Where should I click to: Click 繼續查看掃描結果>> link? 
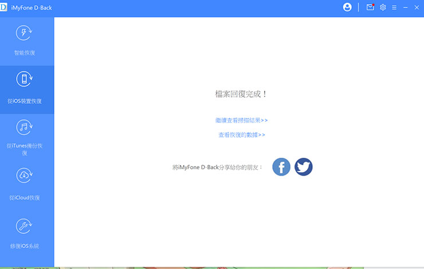(x=241, y=120)
